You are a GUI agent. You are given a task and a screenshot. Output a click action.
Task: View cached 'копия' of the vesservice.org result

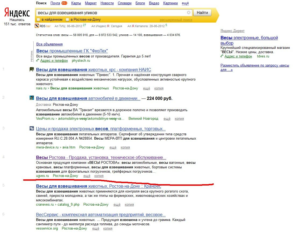tap(108, 228)
